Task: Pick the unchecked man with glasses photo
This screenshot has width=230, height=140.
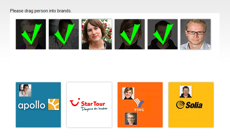Action: 196,34
